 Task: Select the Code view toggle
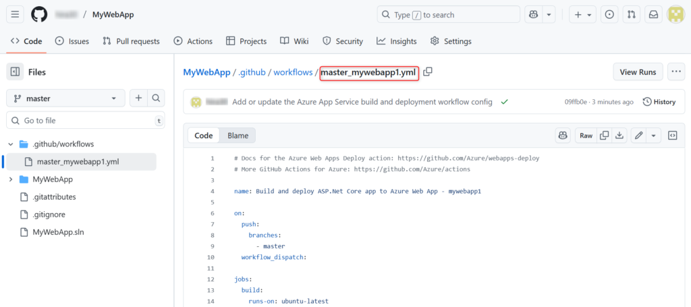pos(204,135)
